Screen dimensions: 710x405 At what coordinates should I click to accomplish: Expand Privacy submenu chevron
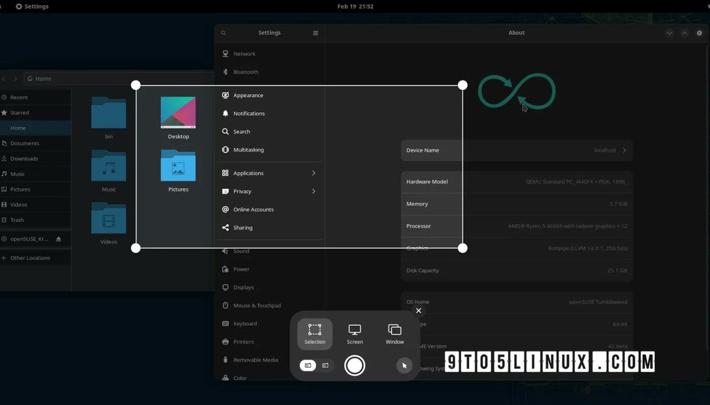click(x=314, y=191)
